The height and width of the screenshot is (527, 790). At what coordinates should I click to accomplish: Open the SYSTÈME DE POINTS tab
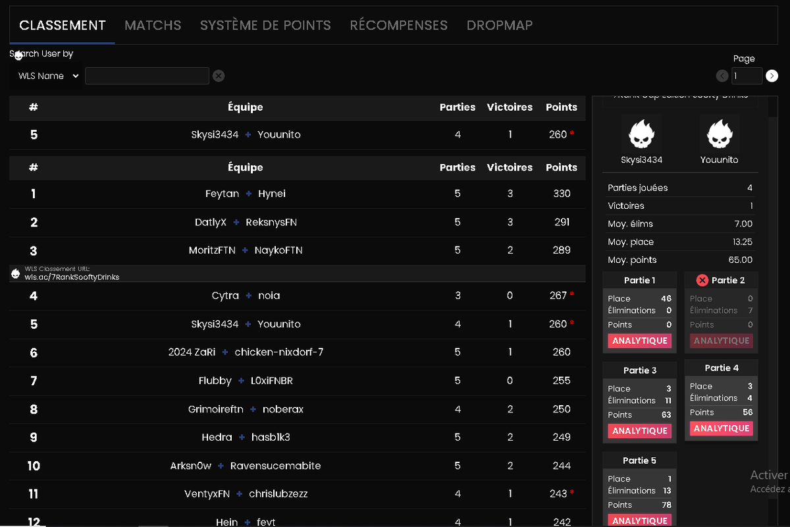pyautogui.click(x=265, y=26)
